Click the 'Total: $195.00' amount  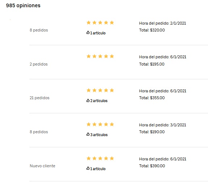pyautogui.click(x=152, y=64)
